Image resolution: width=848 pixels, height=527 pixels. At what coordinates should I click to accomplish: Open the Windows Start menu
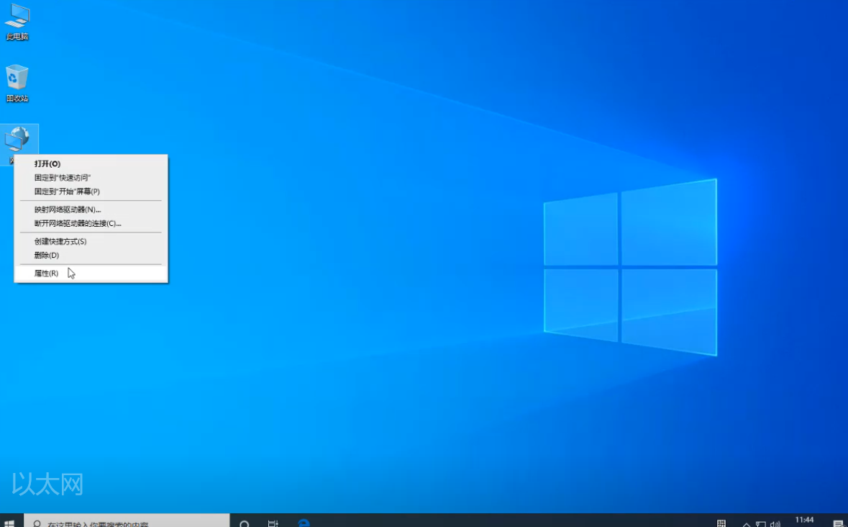coord(9,523)
